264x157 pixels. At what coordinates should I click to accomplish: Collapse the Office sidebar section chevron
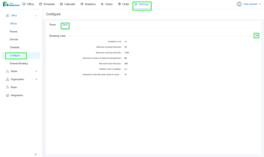tap(36, 16)
